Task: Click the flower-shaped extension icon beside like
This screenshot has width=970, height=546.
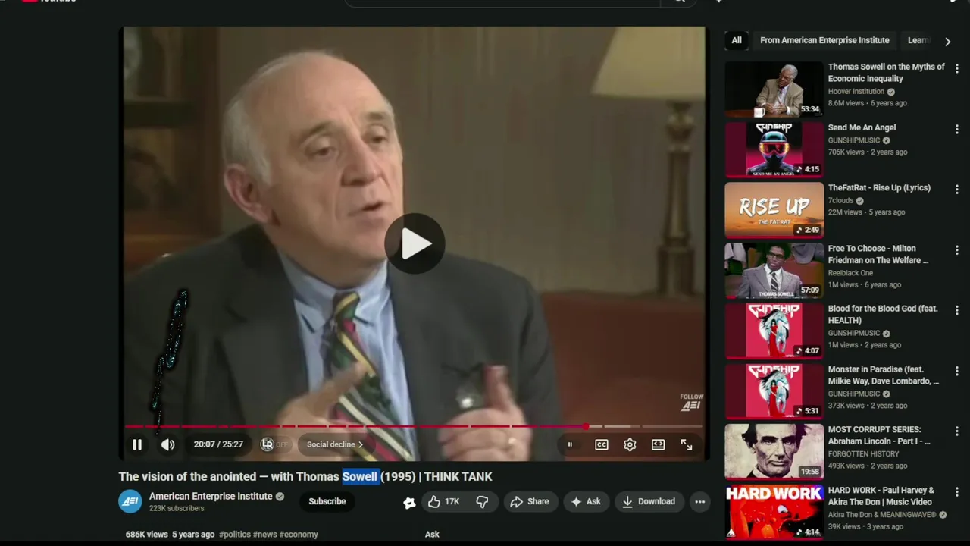Action: click(409, 502)
